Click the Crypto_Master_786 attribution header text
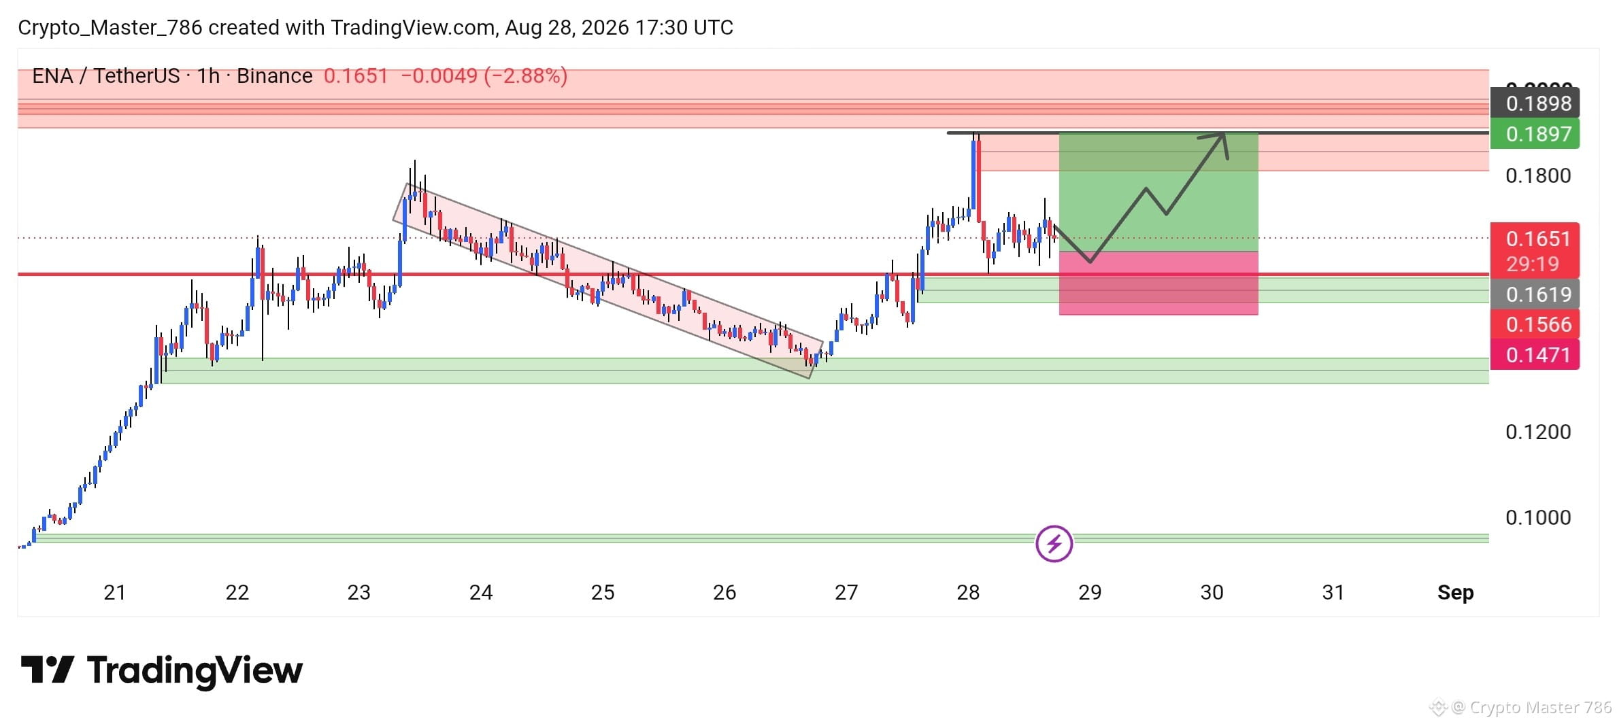The width and height of the screenshot is (1617, 724). click(376, 27)
